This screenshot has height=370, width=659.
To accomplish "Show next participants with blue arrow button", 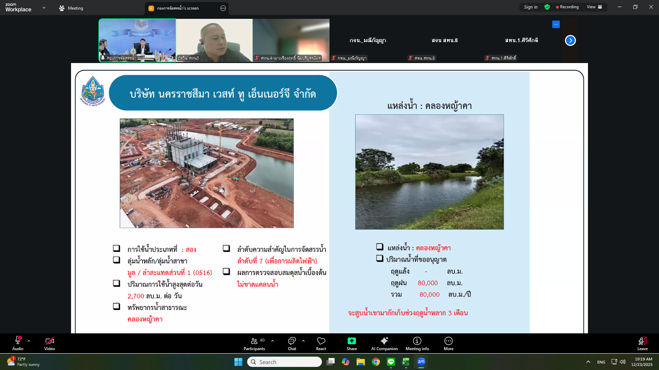I will tap(570, 40).
